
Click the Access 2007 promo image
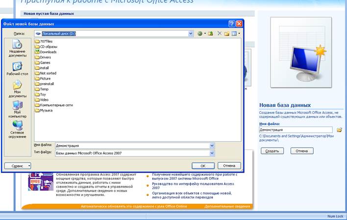click(x=41, y=181)
